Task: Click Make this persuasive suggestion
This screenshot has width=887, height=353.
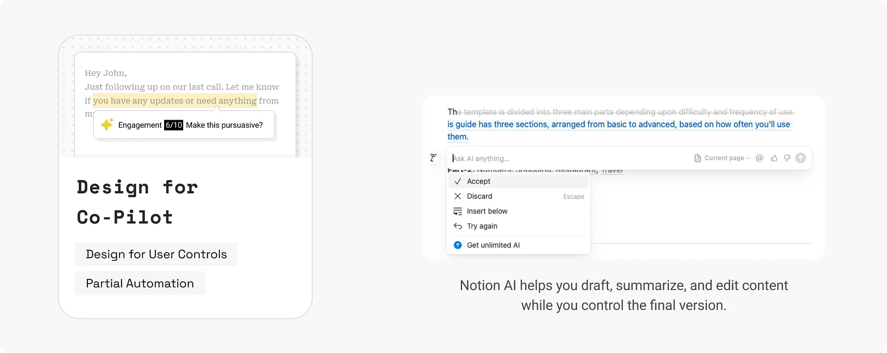Action: (224, 125)
